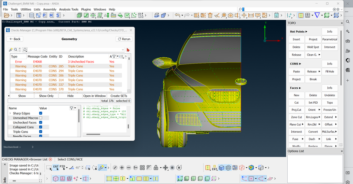The width and height of the screenshot is (353, 184).
Task: Click the padlock lock icon in bottom toolbar
Action: point(156,168)
